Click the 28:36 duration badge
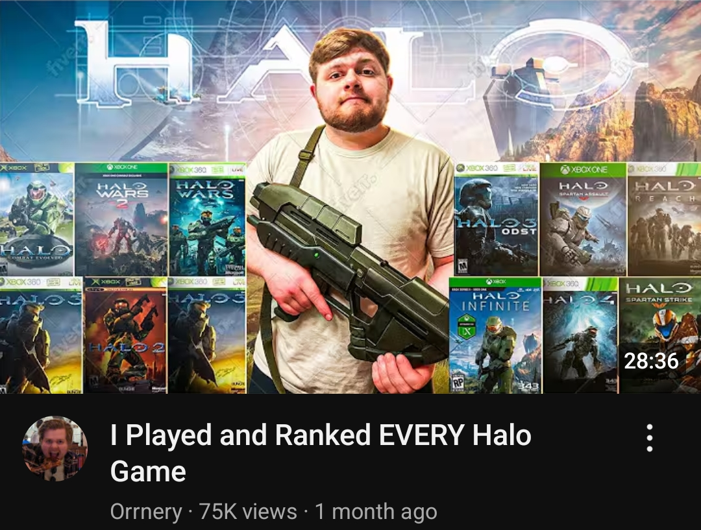 (651, 361)
